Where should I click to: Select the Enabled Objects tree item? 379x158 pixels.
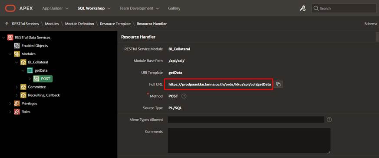coord(35,46)
